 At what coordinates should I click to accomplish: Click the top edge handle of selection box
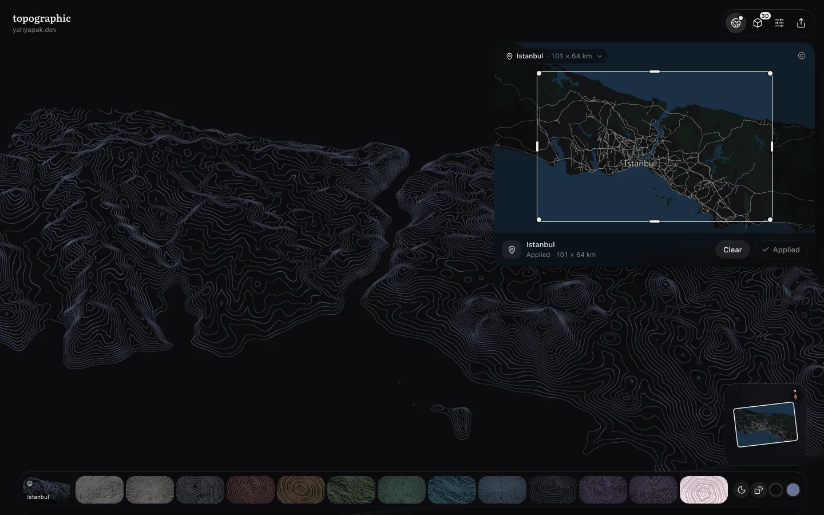coord(655,72)
